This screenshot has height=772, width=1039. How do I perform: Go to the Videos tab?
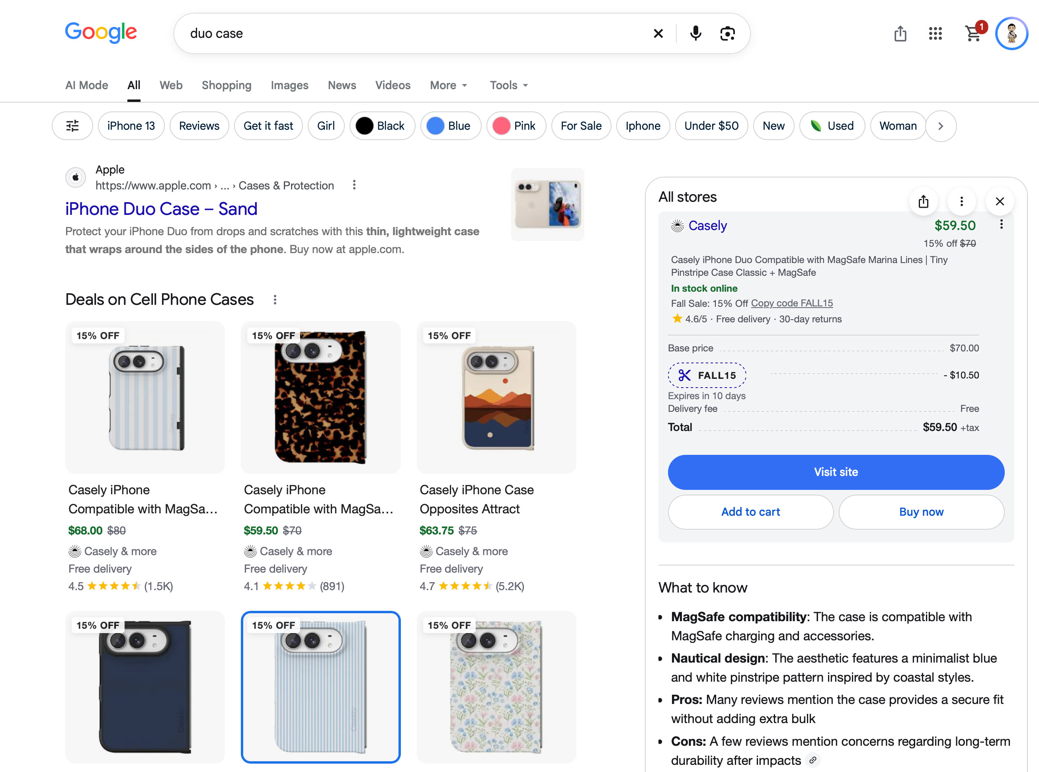(x=393, y=85)
